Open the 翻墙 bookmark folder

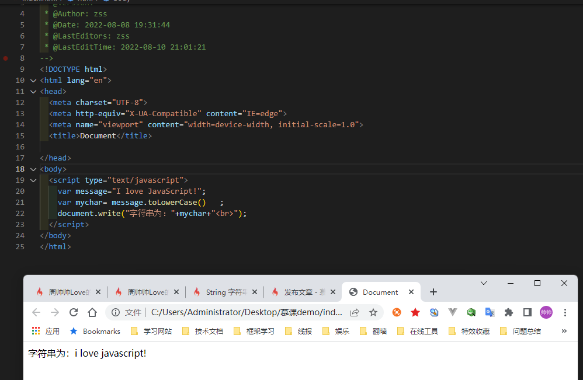(x=373, y=331)
